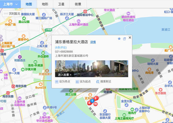Click the 设为终点 destination icon
This screenshot has height=123, width=173.
(x=57, y=82)
